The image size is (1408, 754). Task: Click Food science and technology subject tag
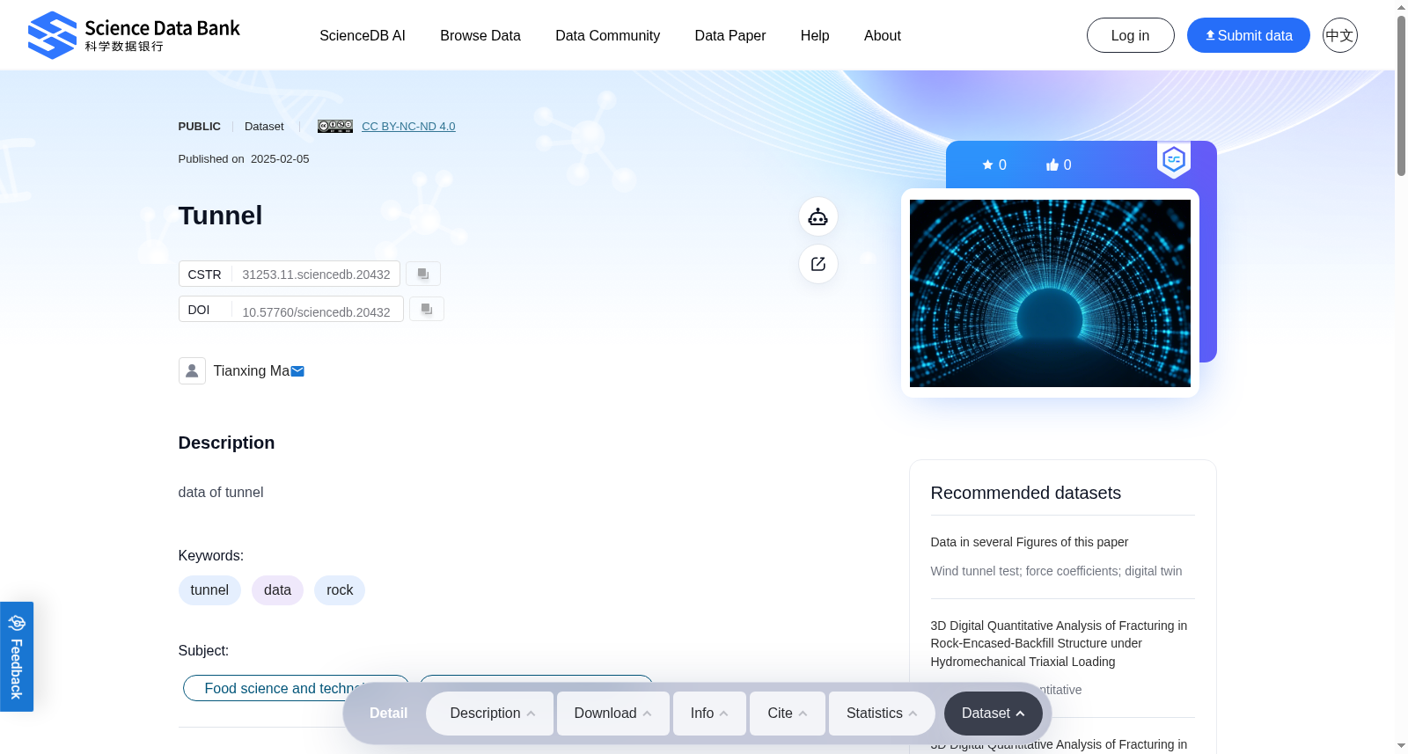(296, 688)
